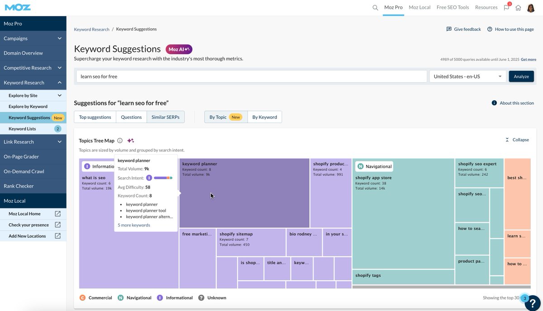This screenshot has width=543, height=311.
Task: Select the free marketing tile
Action: point(198,259)
